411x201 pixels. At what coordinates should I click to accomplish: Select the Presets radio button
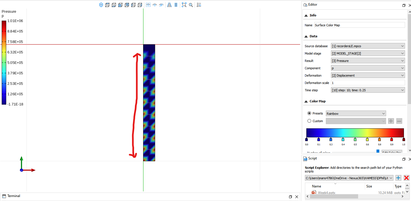[x=309, y=113]
